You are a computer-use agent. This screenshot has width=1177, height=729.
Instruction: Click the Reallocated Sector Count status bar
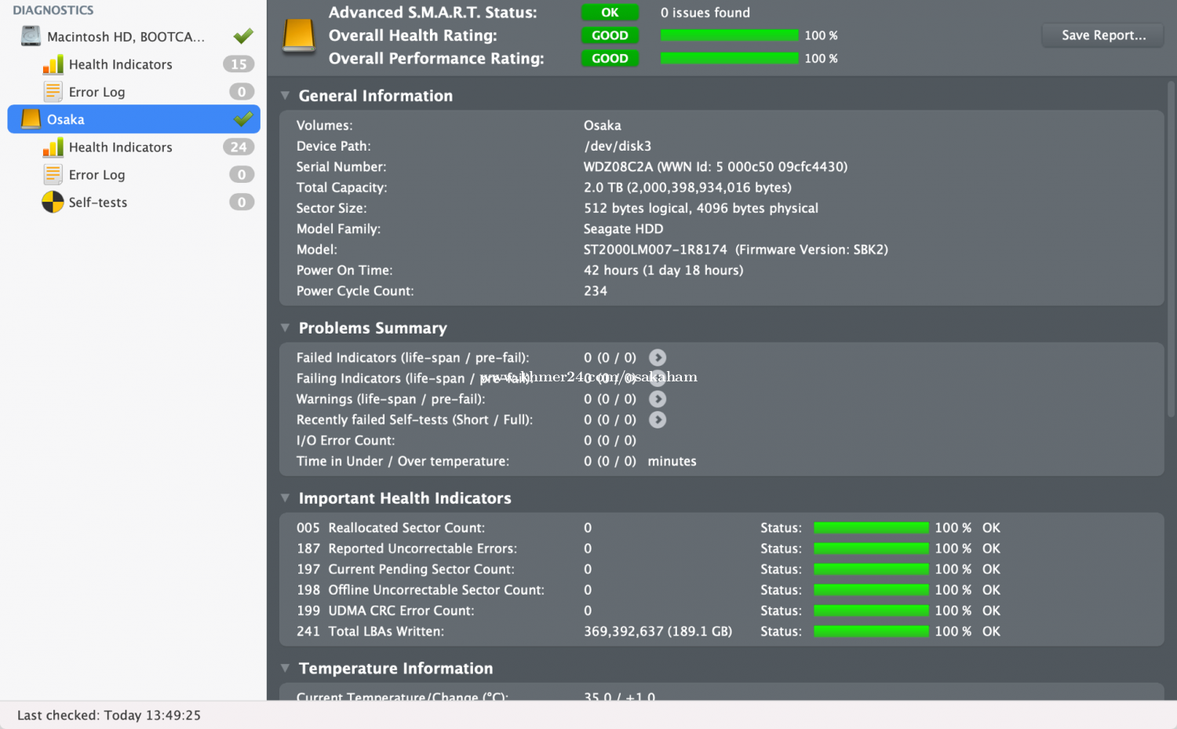[x=871, y=528]
